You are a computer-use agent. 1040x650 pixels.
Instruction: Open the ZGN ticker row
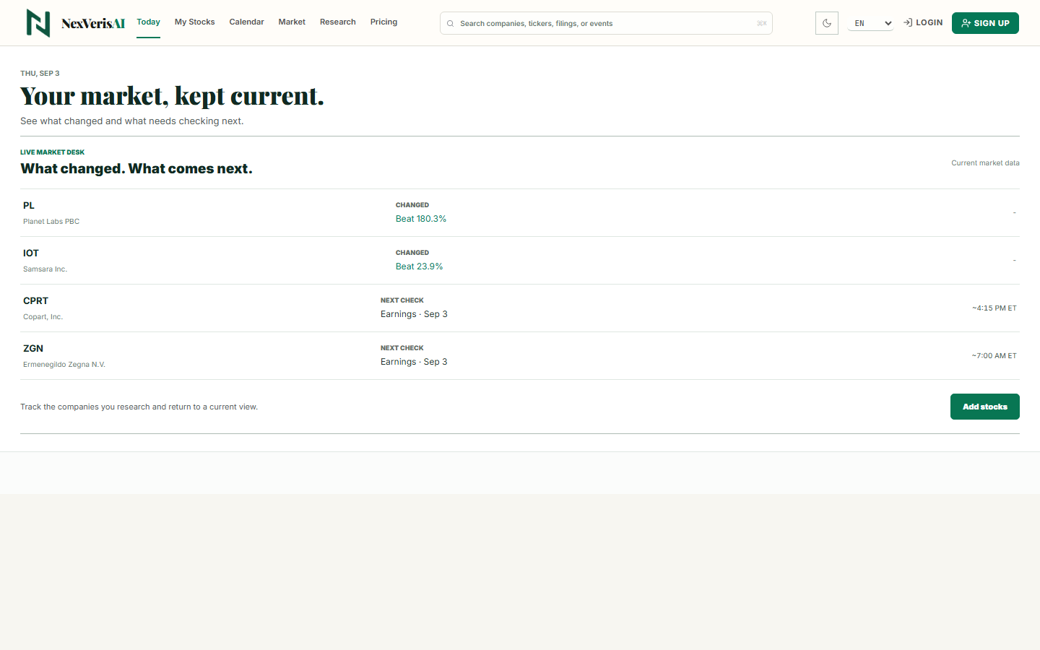[520, 356]
